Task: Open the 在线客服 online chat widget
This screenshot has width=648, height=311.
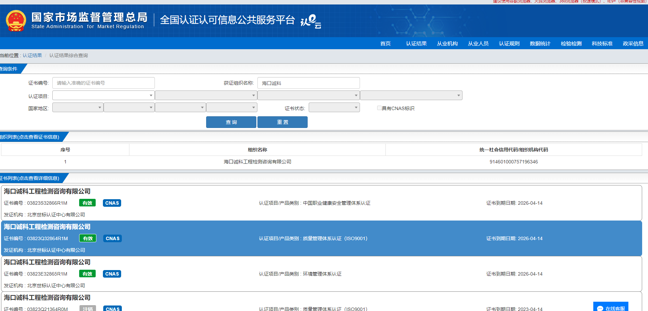Action: pyautogui.click(x=611, y=308)
